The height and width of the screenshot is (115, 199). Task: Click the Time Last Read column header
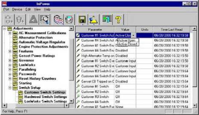tap(172, 30)
